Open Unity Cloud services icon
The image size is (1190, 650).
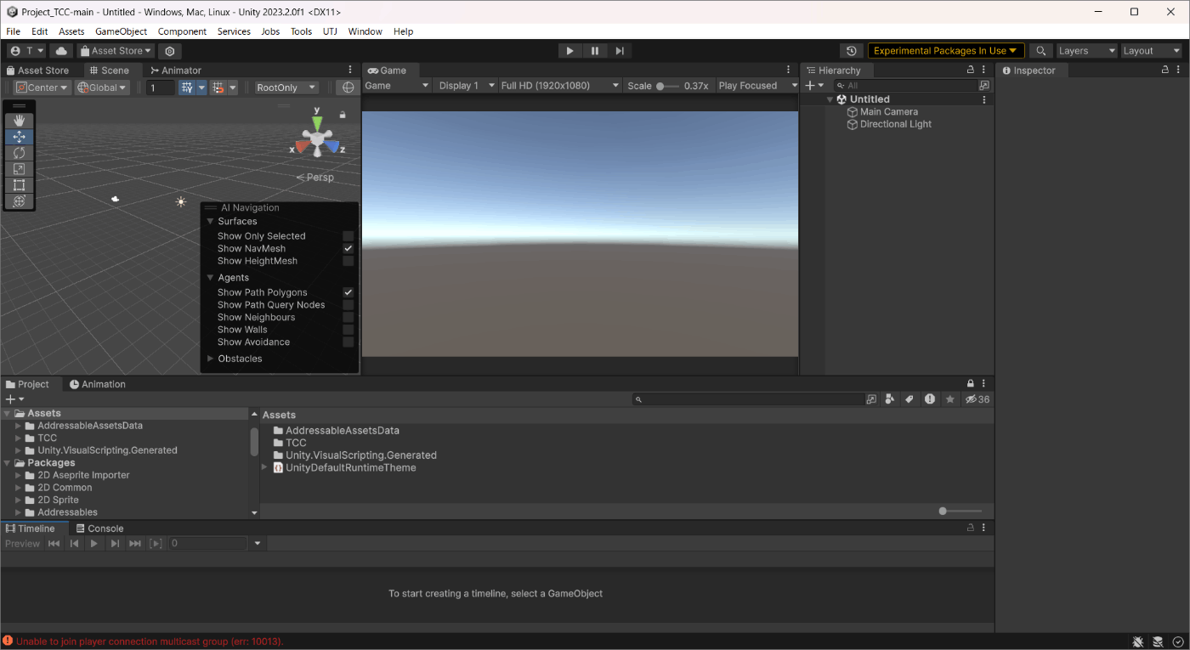click(61, 51)
